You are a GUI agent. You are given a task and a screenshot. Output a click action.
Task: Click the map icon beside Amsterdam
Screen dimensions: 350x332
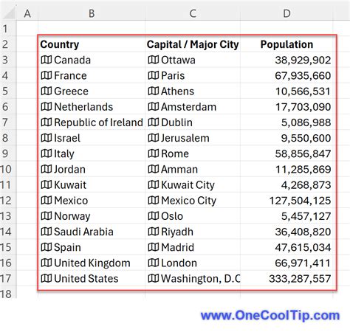point(154,107)
